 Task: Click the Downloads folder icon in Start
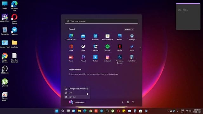pyautogui.click(x=123, y=102)
